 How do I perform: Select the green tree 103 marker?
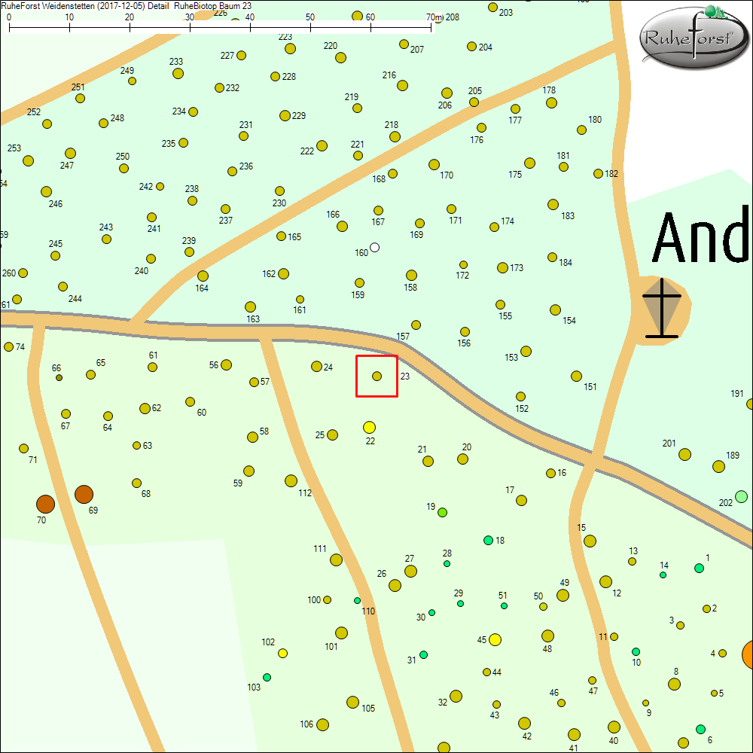click(267, 677)
